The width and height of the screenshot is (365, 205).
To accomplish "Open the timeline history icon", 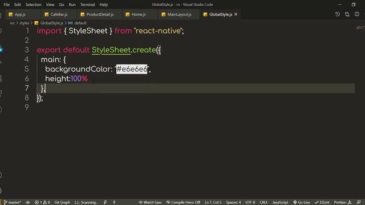I will [x=338, y=14].
